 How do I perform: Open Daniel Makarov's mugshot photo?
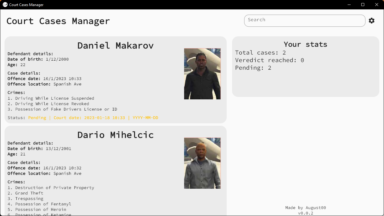coord(202,74)
